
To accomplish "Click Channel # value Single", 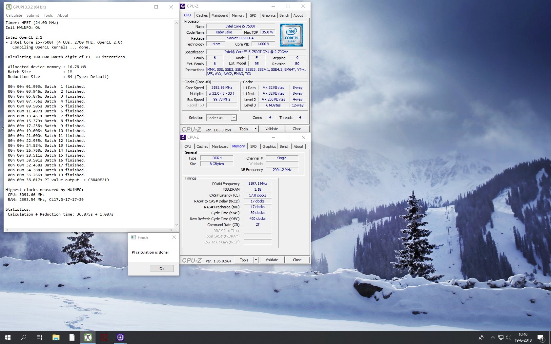I will click(282, 158).
